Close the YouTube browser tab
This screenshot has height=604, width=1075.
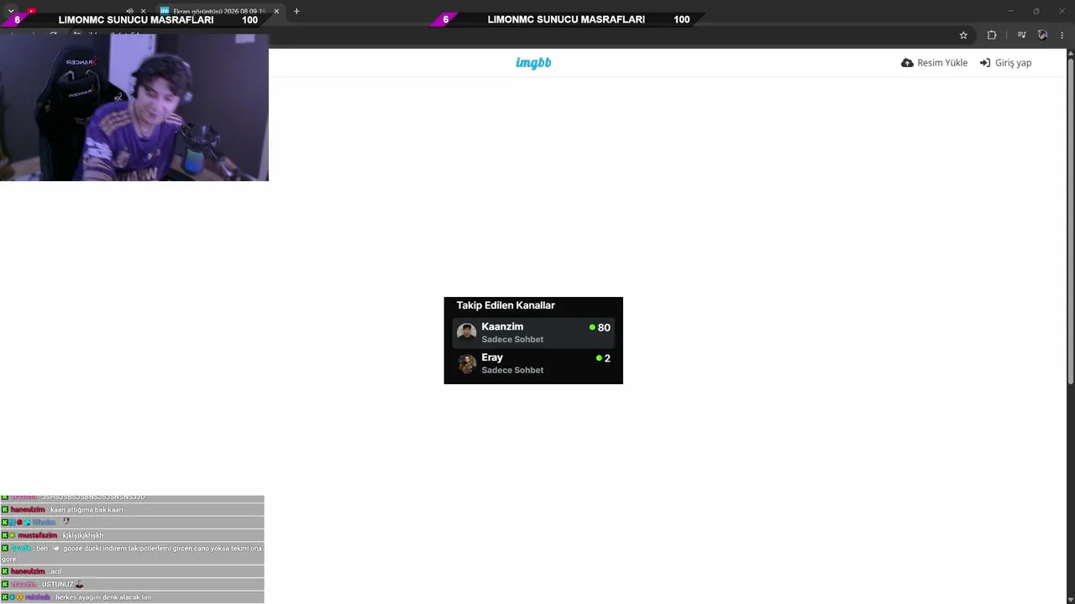pyautogui.click(x=143, y=11)
